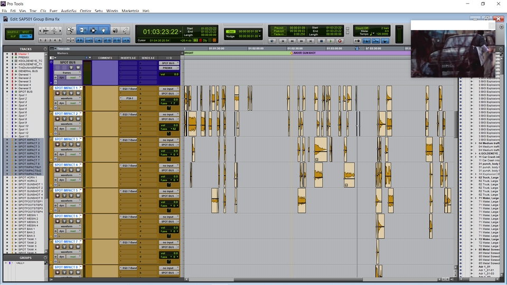Select the Selector tool
The width and height of the screenshot is (507, 285).
click(93, 31)
